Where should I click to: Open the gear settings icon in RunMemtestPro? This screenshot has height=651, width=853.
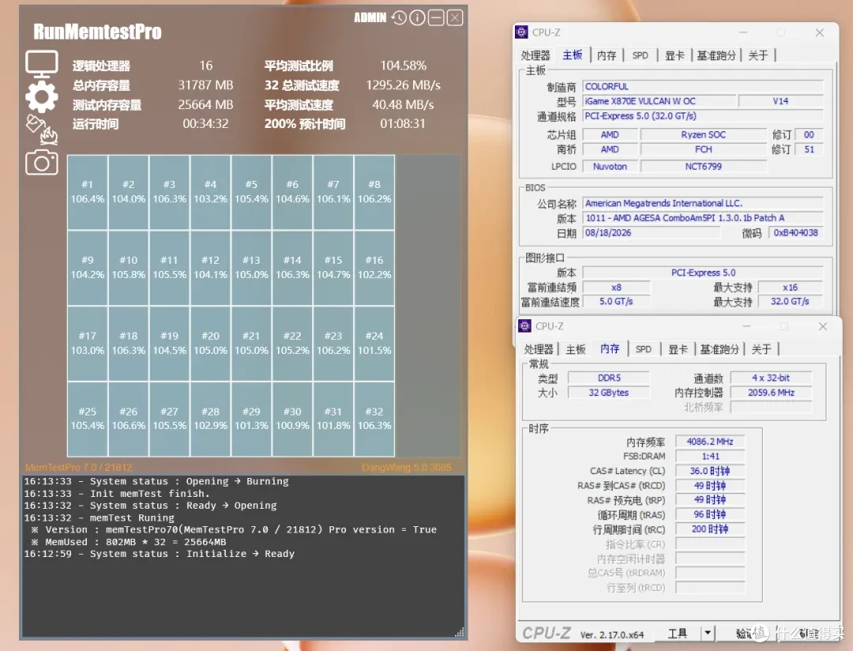pyautogui.click(x=41, y=97)
